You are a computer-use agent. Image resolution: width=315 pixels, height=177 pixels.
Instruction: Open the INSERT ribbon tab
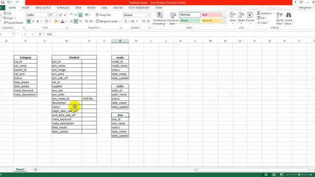point(26,8)
